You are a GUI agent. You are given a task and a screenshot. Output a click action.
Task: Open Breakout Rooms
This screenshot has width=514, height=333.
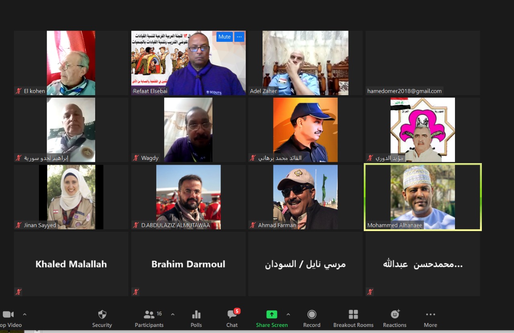pyautogui.click(x=353, y=315)
